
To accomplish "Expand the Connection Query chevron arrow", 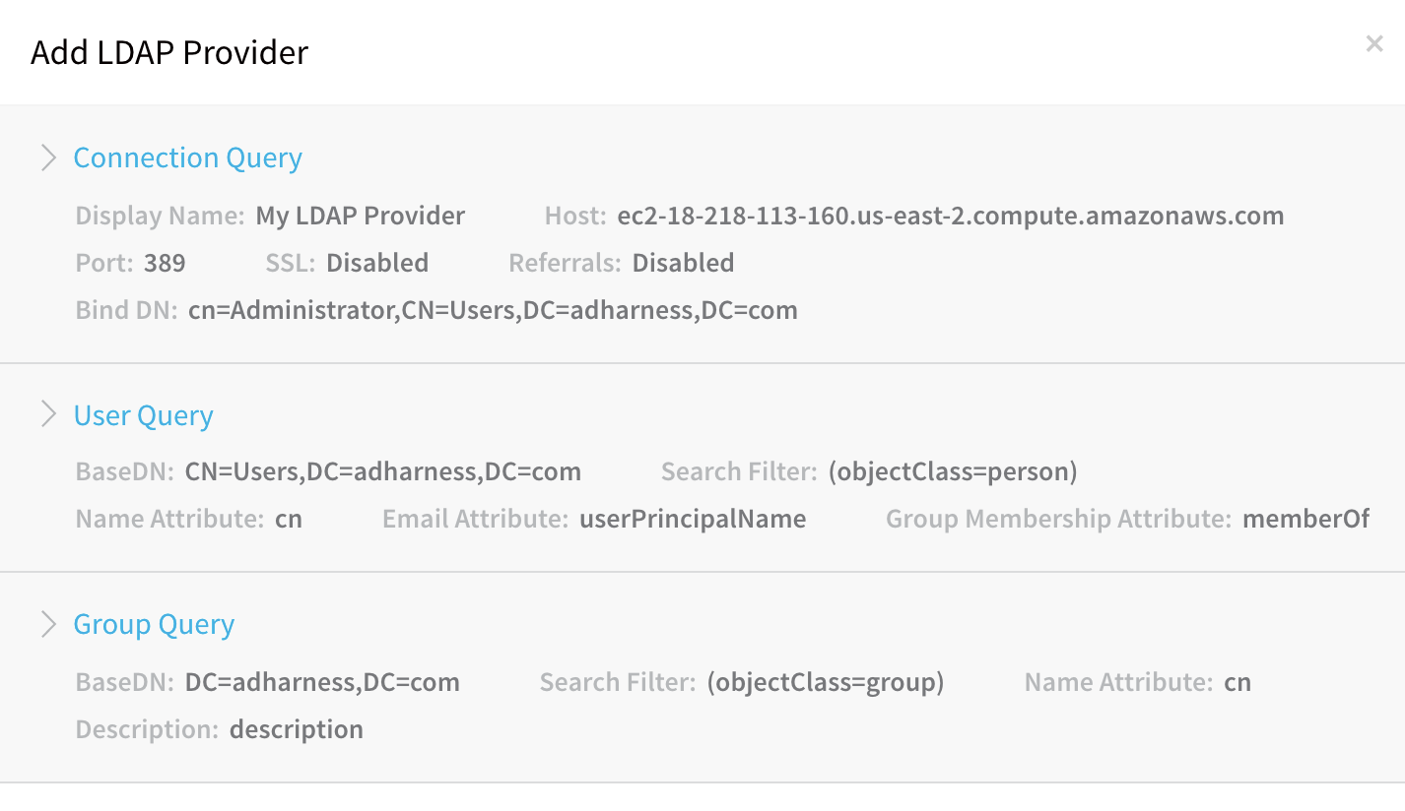I will tap(47, 157).
